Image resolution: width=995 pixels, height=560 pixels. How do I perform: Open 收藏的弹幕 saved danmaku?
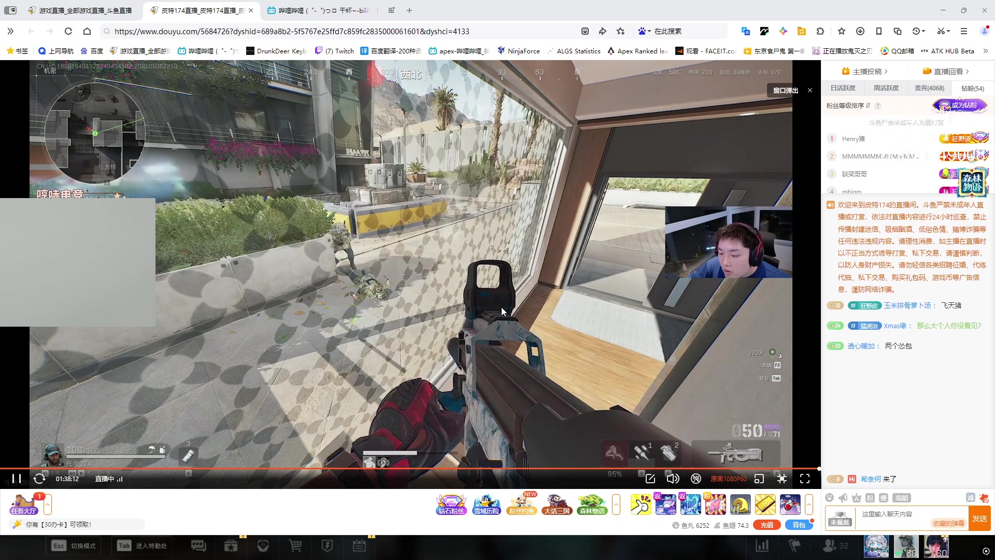coord(949,523)
